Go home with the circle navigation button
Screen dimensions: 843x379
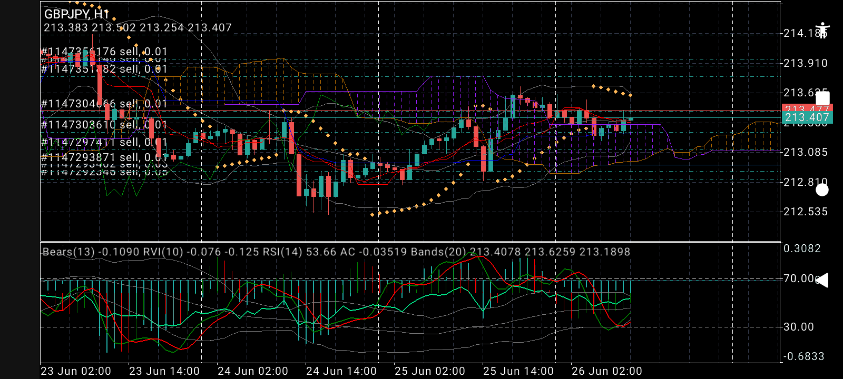click(x=822, y=189)
